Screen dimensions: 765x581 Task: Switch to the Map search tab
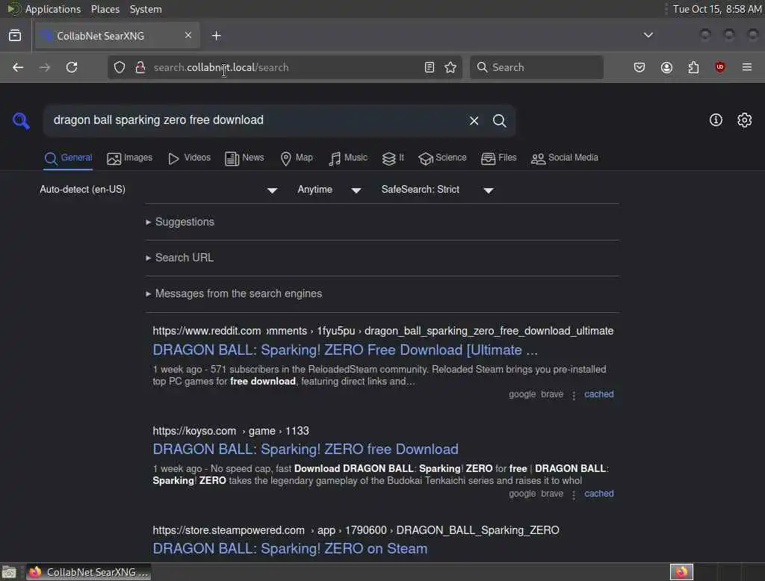pyautogui.click(x=297, y=158)
